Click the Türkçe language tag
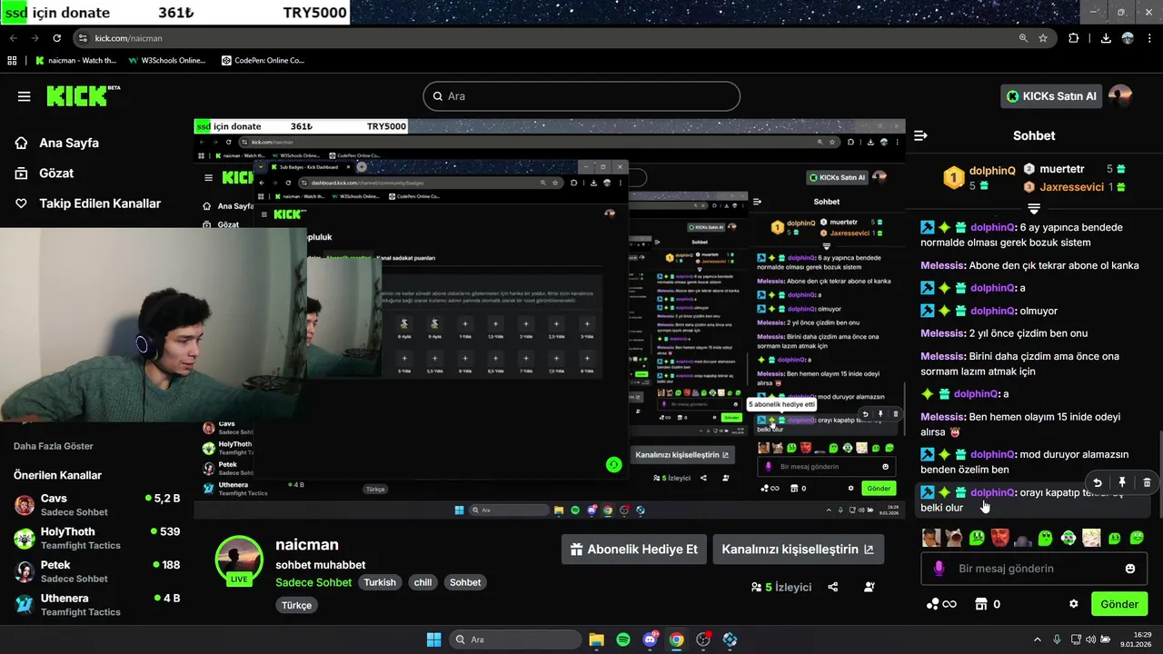 296,605
